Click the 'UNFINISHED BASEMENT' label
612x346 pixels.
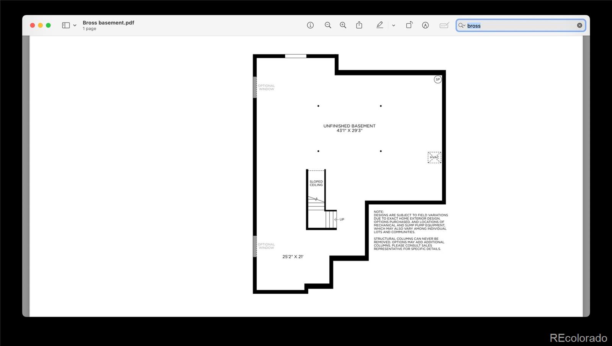click(x=349, y=126)
